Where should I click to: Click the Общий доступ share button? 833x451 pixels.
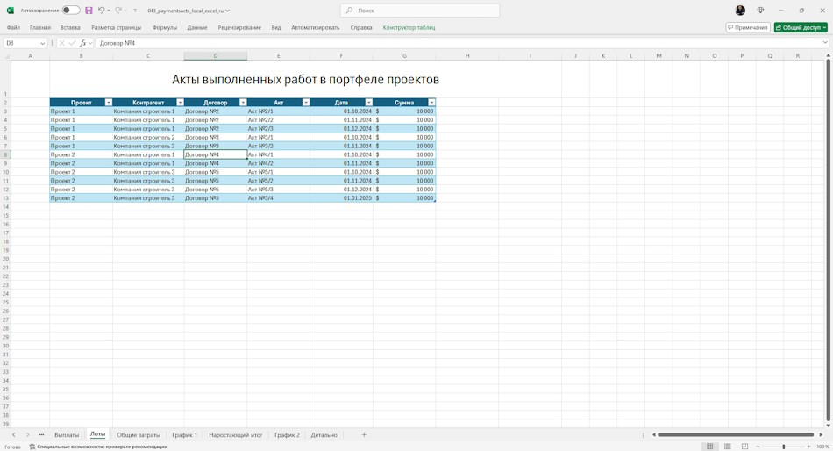click(801, 27)
